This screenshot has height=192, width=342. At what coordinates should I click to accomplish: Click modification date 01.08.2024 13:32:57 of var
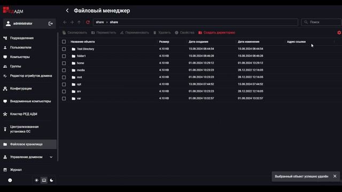[x=251, y=98]
